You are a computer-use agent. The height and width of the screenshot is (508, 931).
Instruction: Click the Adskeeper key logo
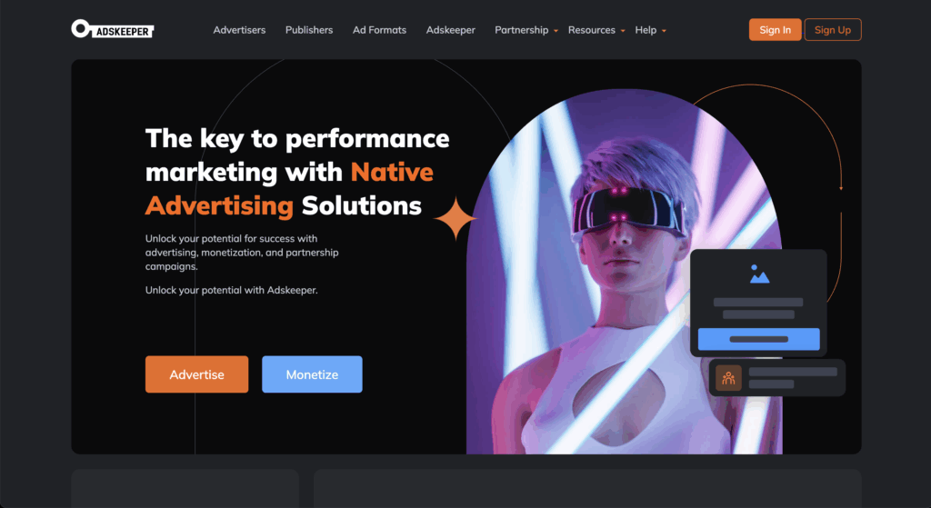coord(112,29)
